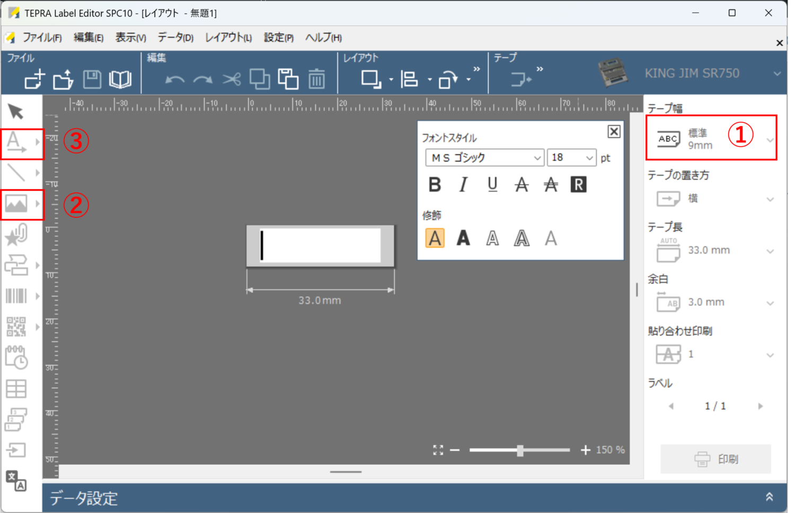795x513 pixels.
Task: Click the fit-to-screen zoom icon
Action: point(438,450)
